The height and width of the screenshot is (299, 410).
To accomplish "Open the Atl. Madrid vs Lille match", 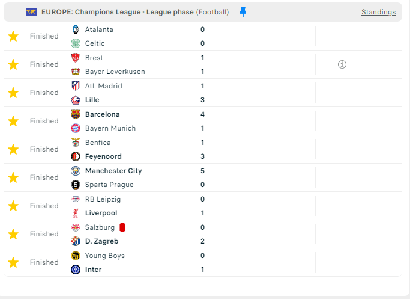I will 180,93.
